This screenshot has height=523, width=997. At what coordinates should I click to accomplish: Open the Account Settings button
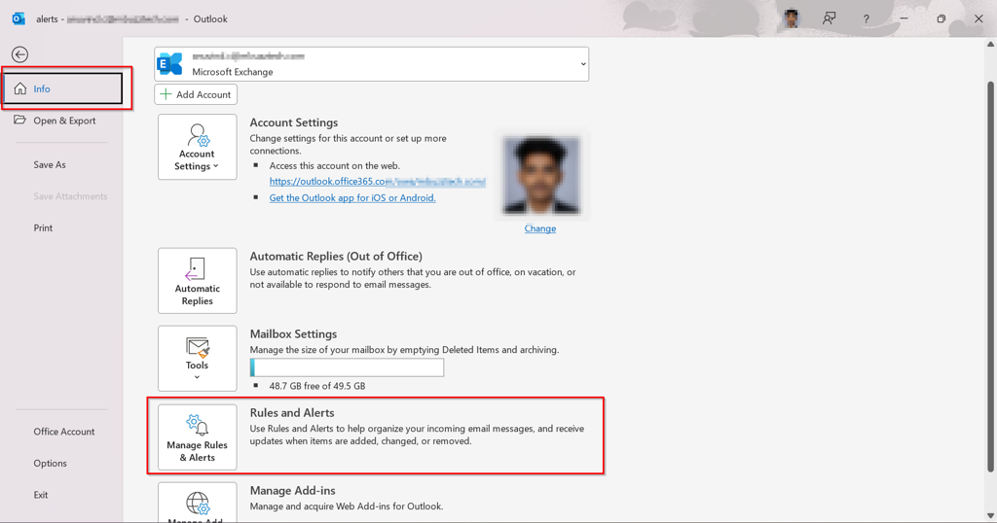(197, 147)
